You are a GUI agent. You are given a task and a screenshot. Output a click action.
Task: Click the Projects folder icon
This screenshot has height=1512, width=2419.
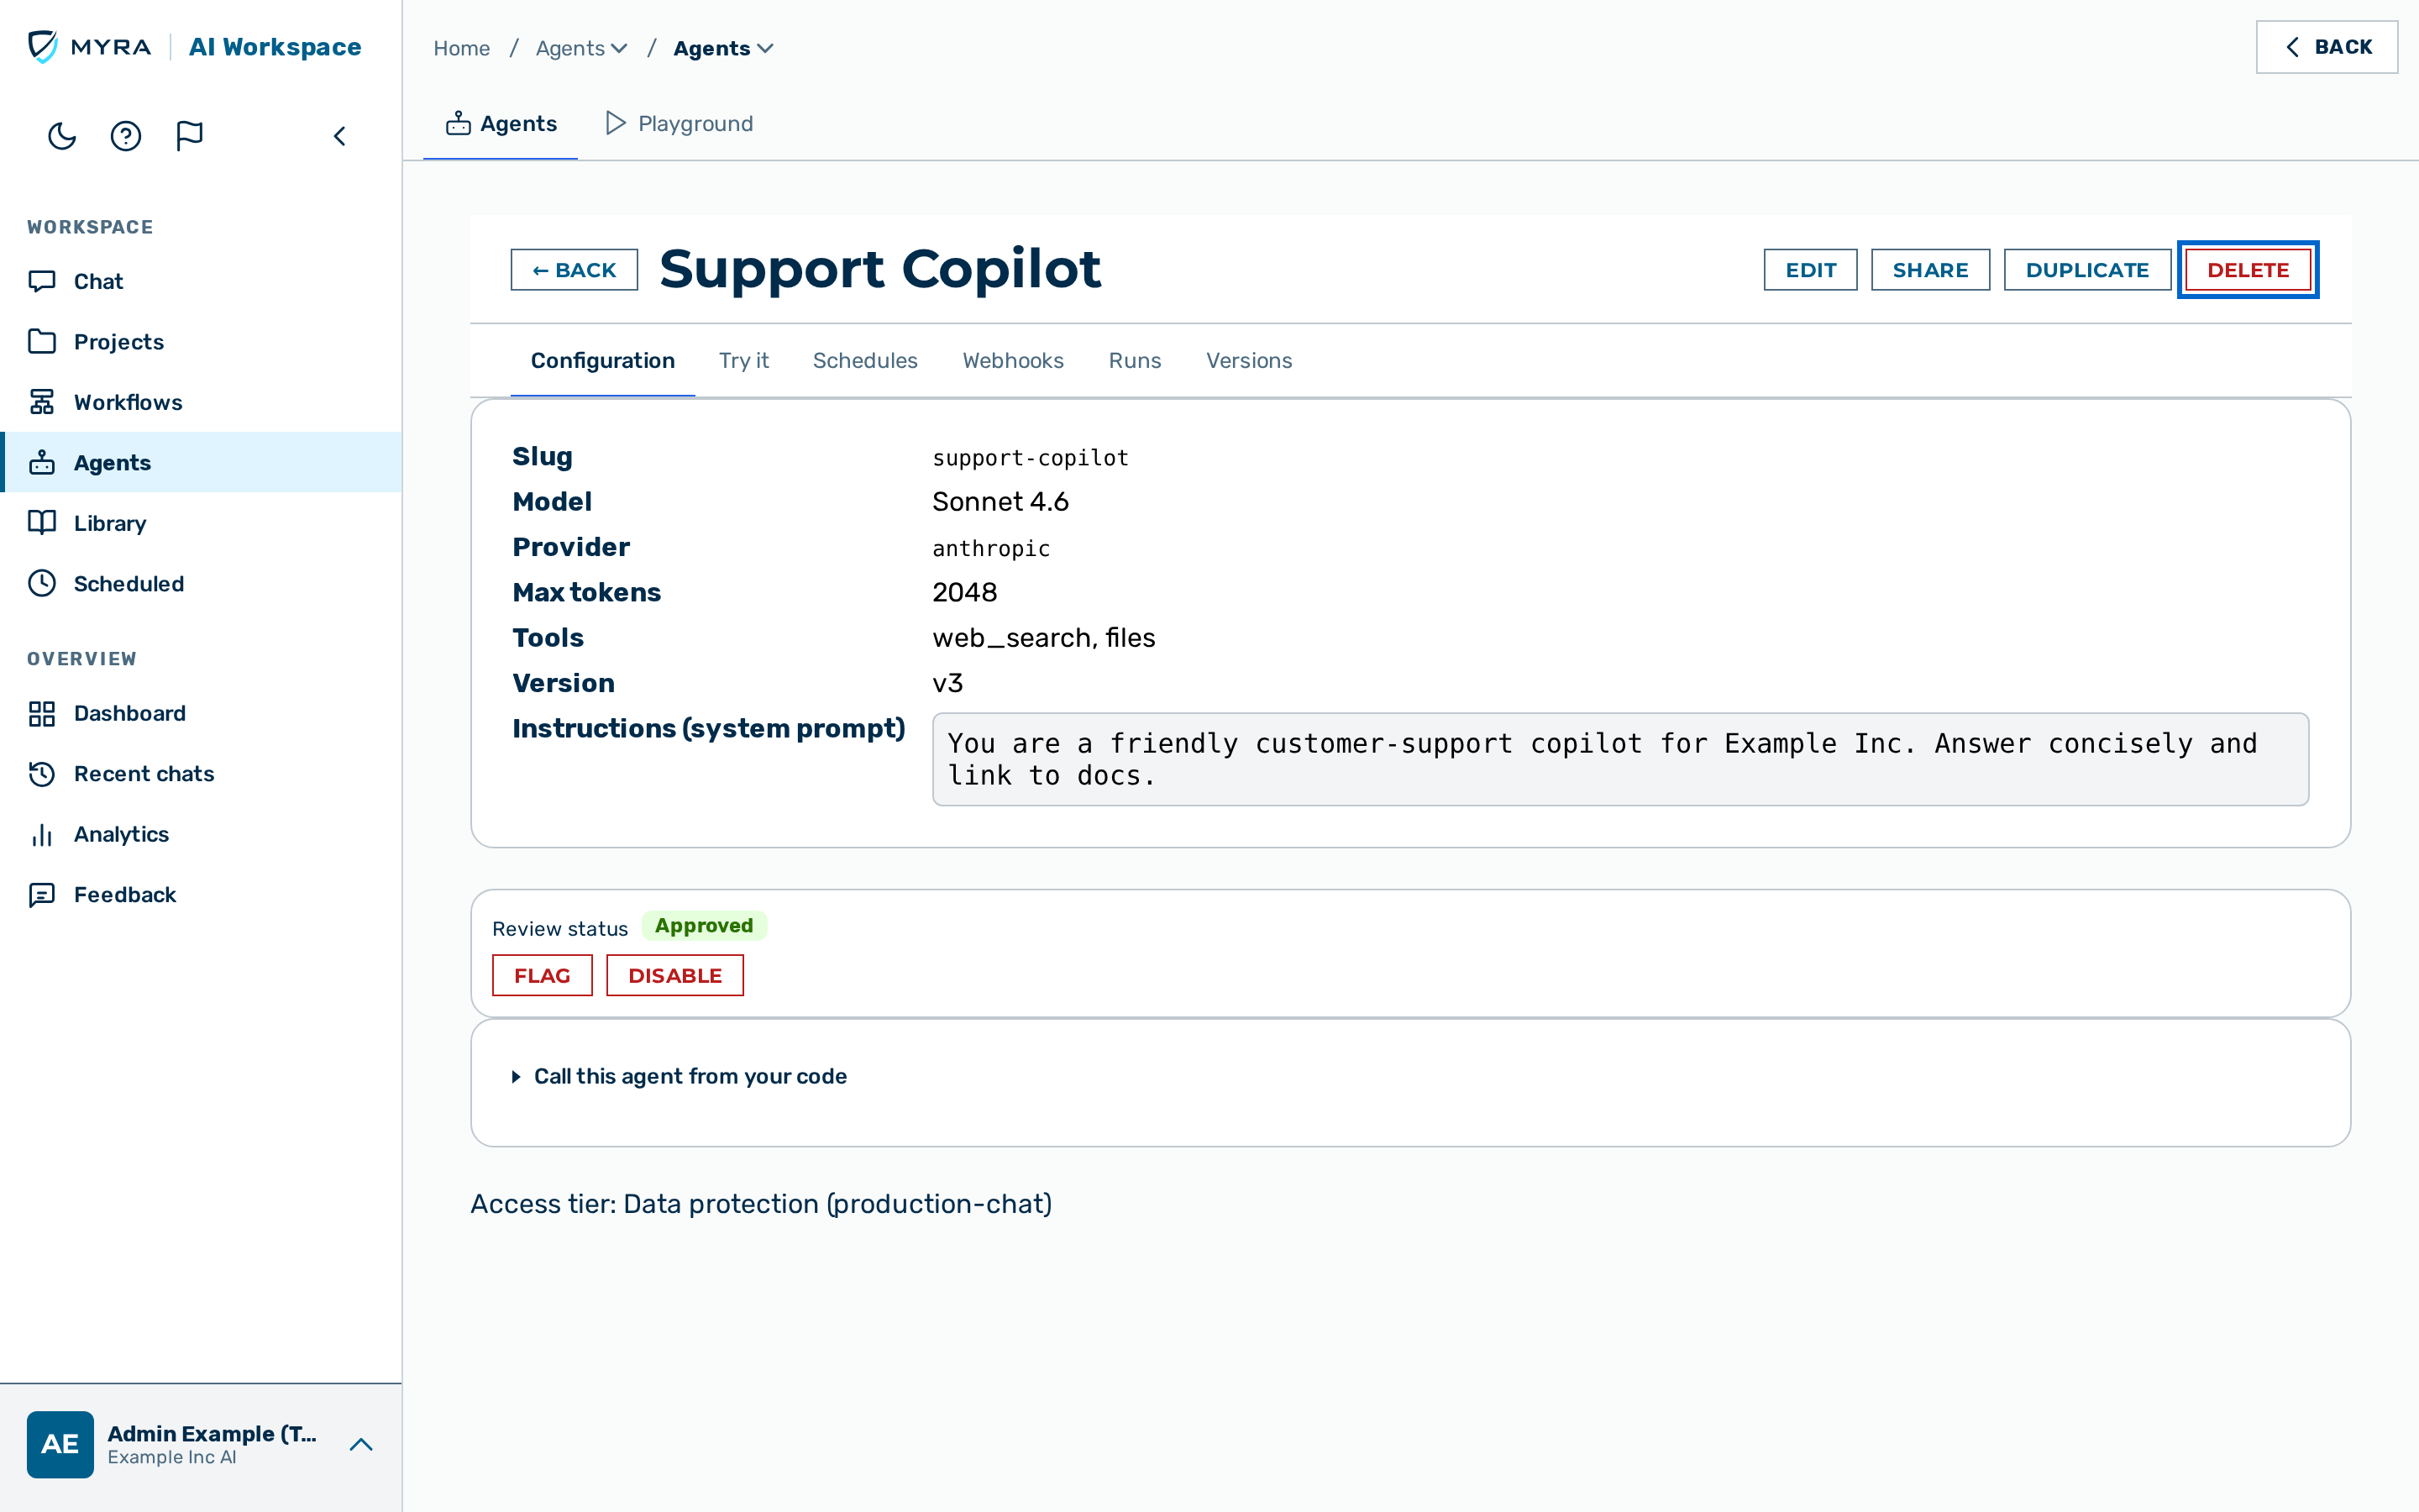tap(42, 341)
